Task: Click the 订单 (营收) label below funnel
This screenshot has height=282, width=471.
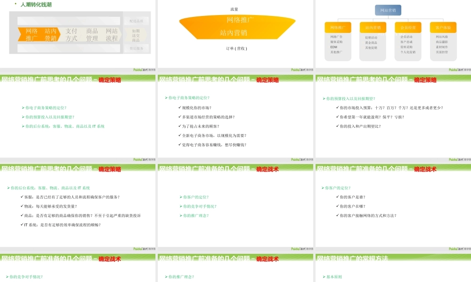Action: point(236,48)
